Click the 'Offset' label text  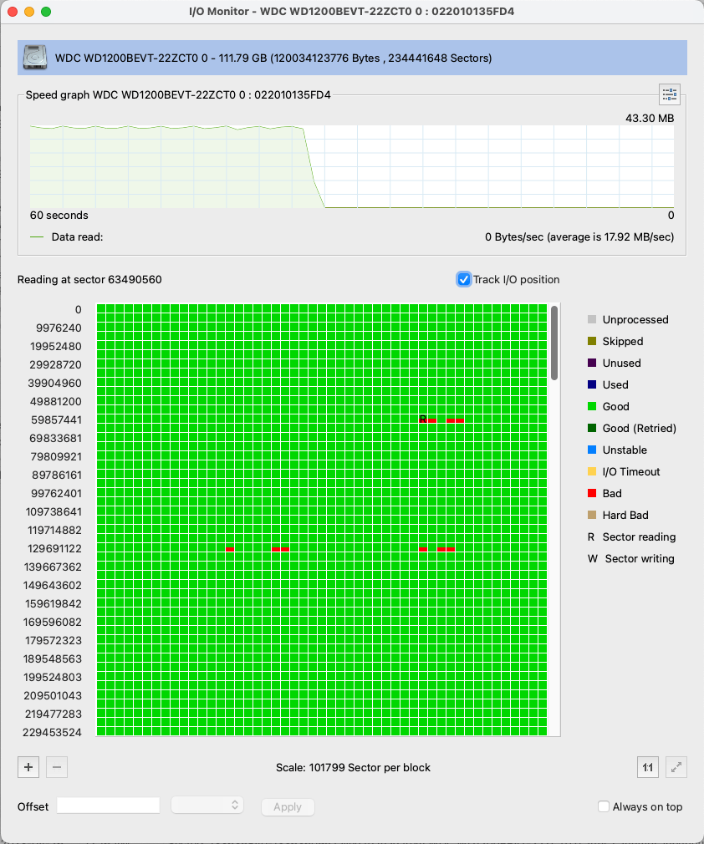33,806
